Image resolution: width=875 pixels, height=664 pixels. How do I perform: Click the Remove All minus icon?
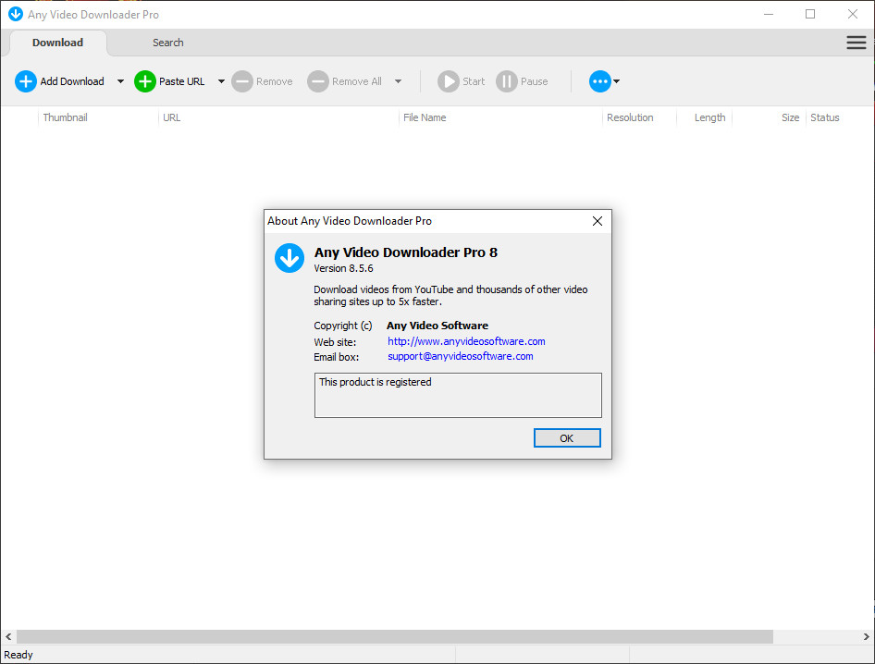pos(318,81)
